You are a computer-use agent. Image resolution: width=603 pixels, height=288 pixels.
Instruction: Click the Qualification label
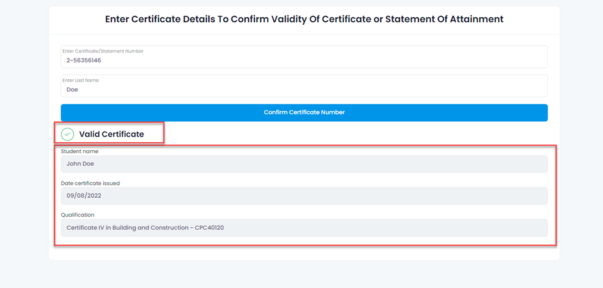pos(78,215)
